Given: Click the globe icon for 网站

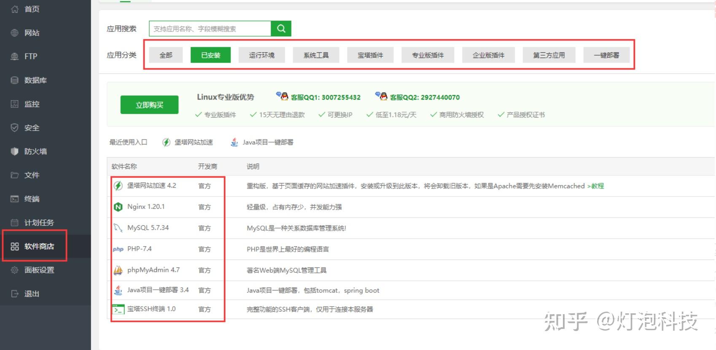Looking at the screenshot, I should [x=15, y=32].
